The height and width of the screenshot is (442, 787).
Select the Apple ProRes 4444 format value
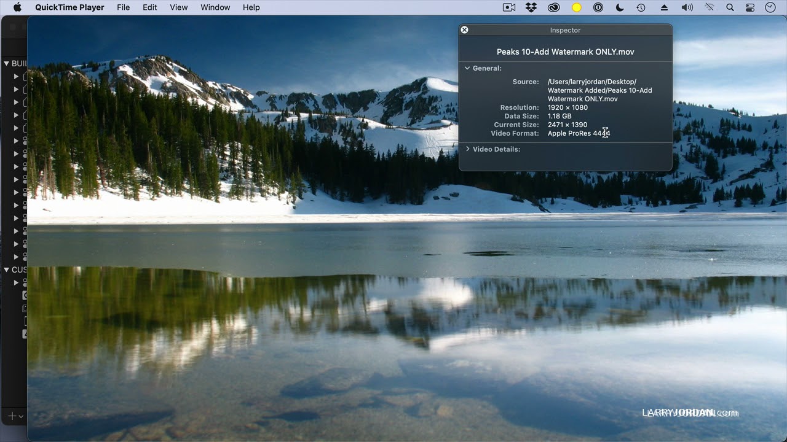[579, 133]
